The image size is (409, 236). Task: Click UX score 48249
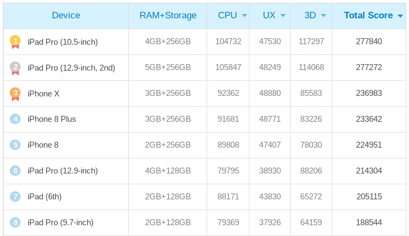pyautogui.click(x=270, y=67)
